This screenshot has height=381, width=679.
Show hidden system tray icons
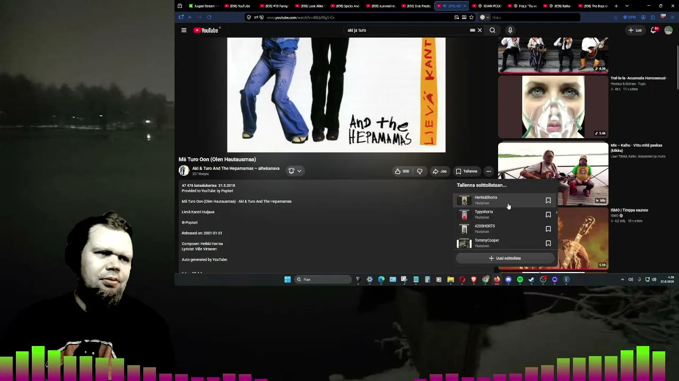[x=622, y=279]
